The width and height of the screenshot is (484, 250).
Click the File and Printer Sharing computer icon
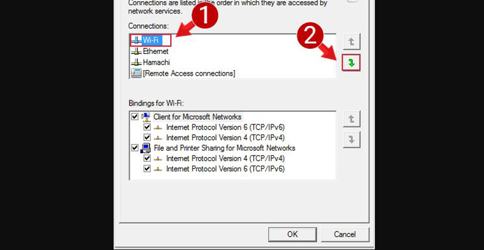(145, 148)
